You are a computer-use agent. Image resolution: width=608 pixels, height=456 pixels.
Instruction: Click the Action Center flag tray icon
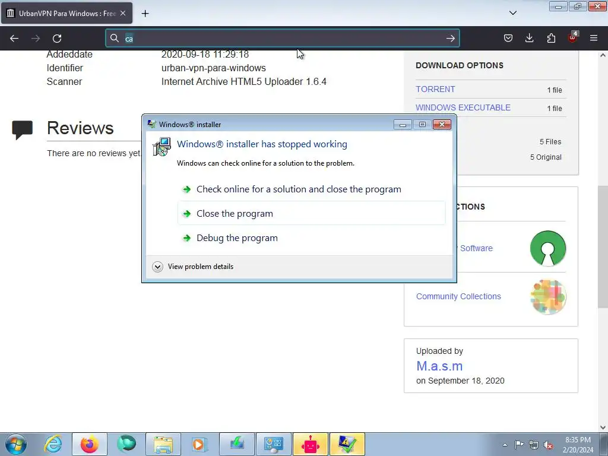[x=519, y=445]
